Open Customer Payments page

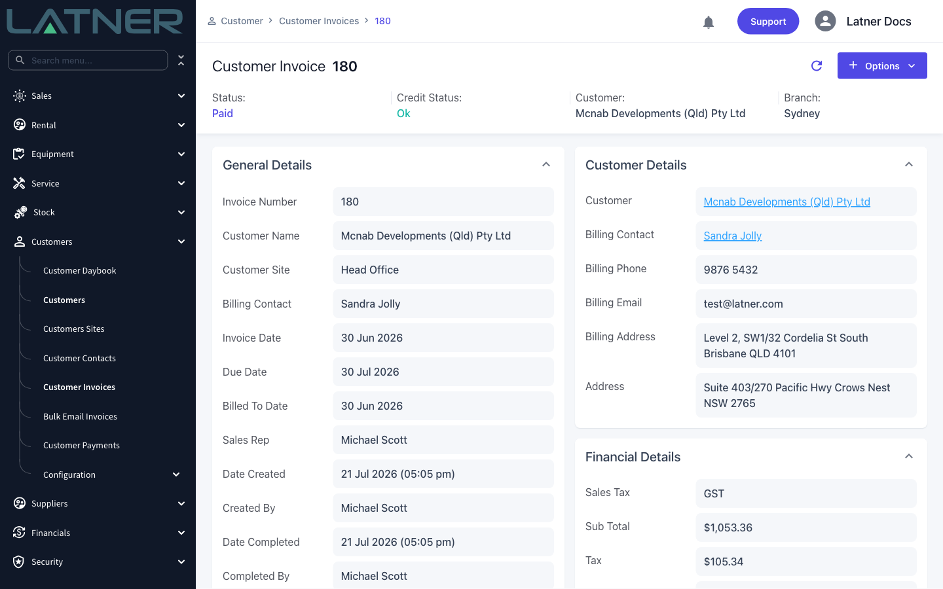click(x=81, y=445)
